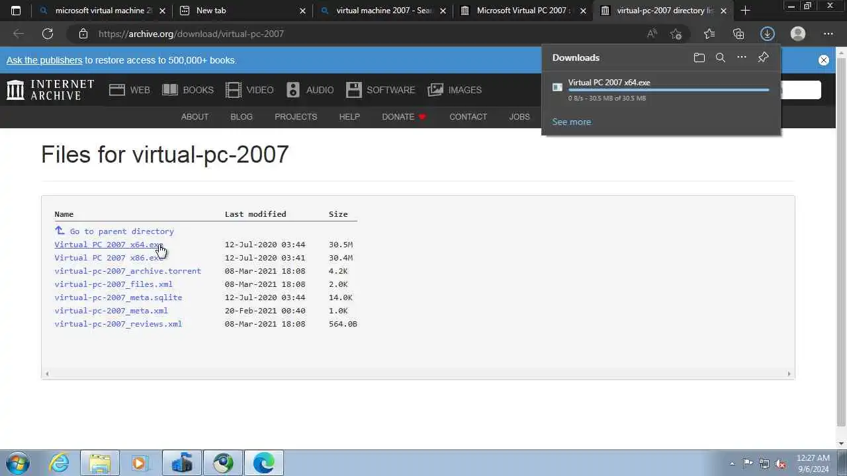The height and width of the screenshot is (476, 847).
Task: Go back using the browser back arrow
Action: tap(19, 34)
